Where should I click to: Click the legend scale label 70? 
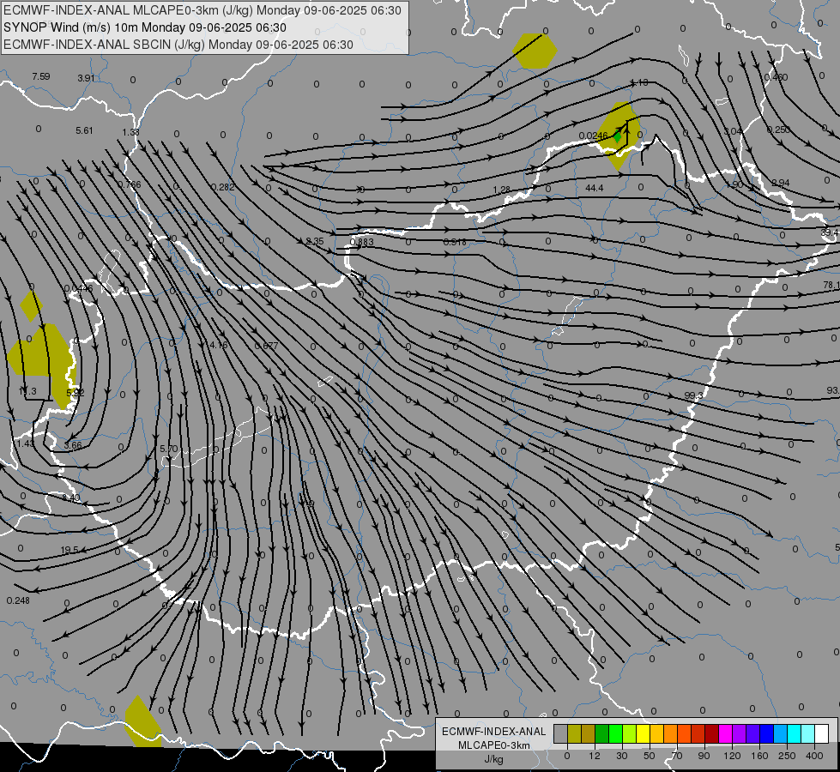point(677,756)
